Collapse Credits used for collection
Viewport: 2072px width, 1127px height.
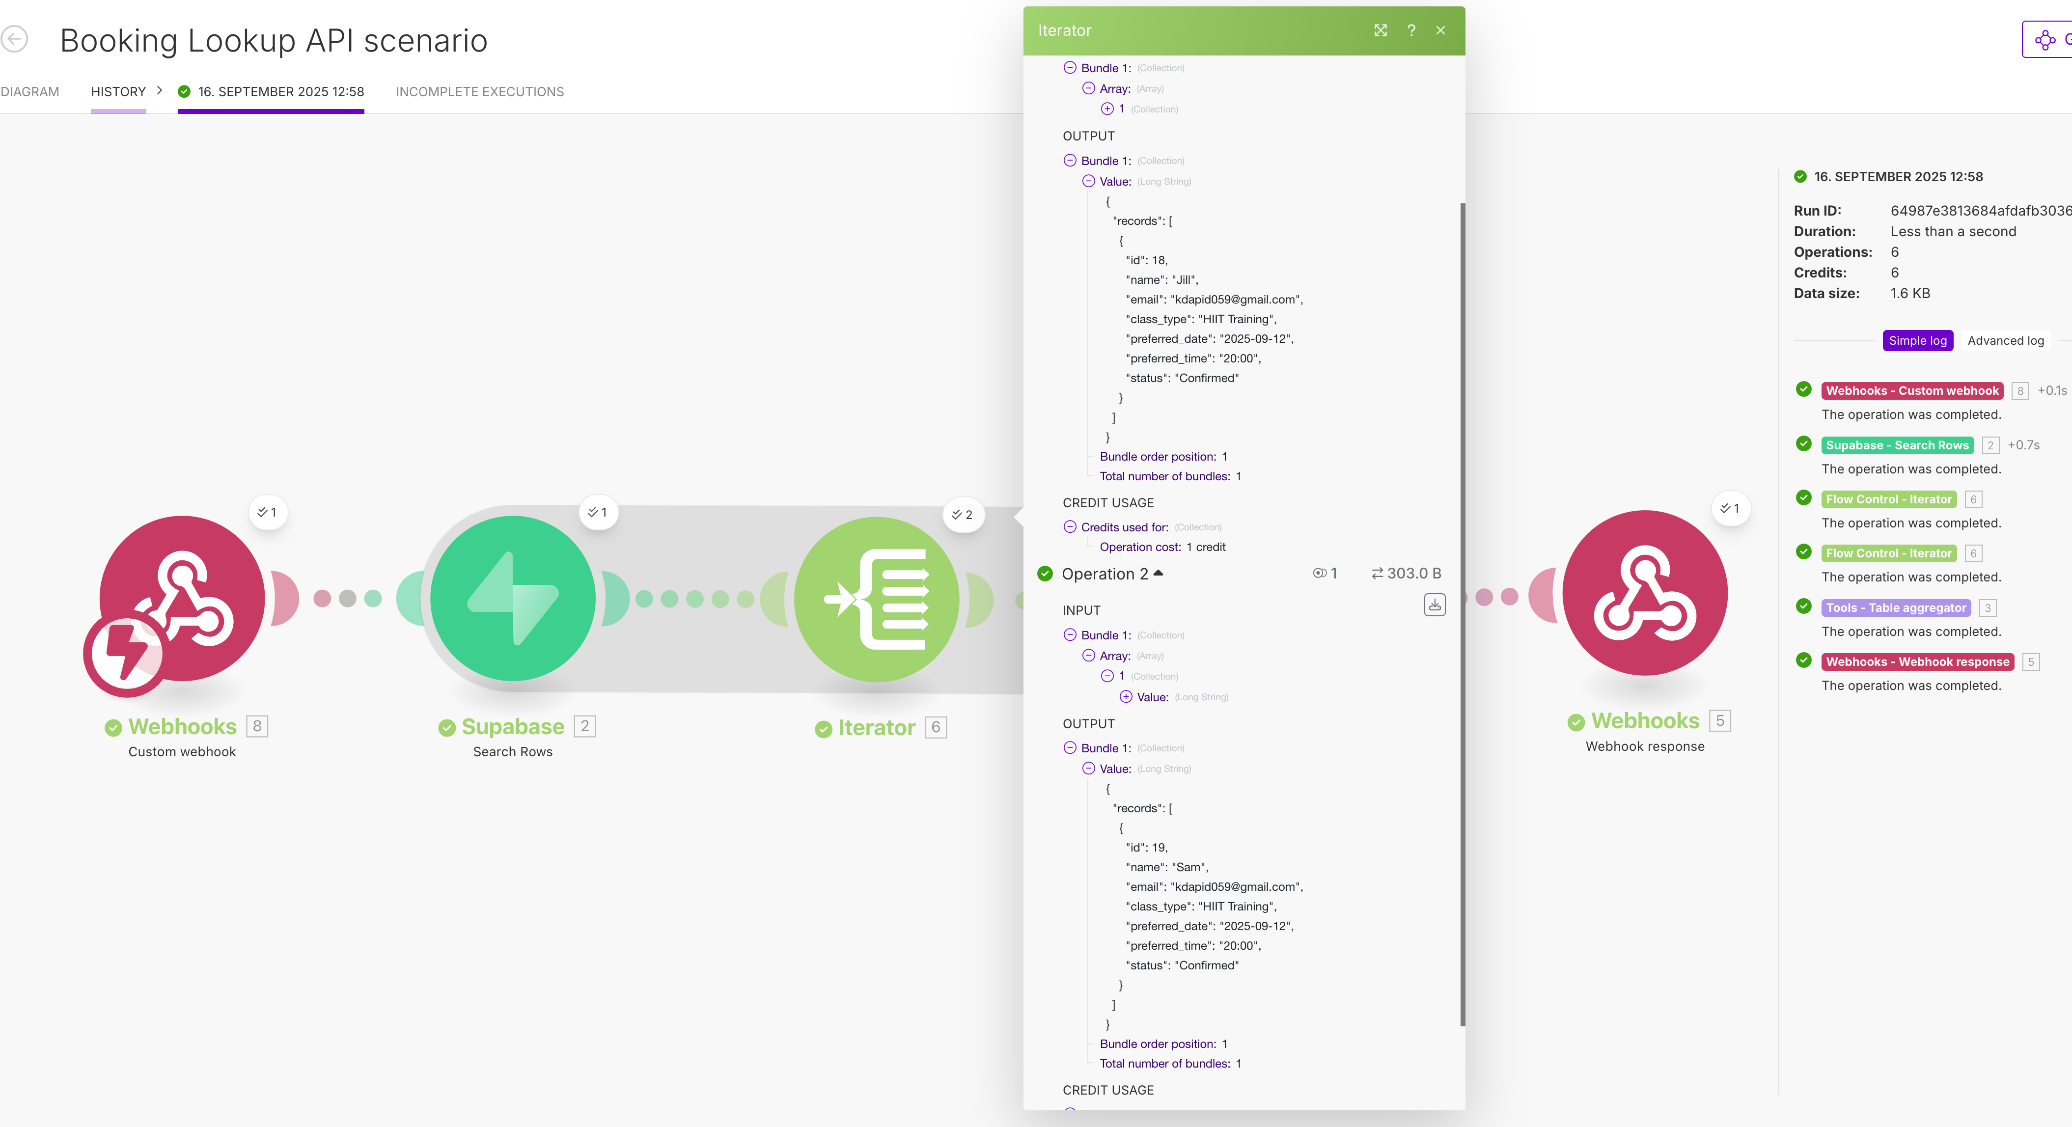(x=1070, y=527)
